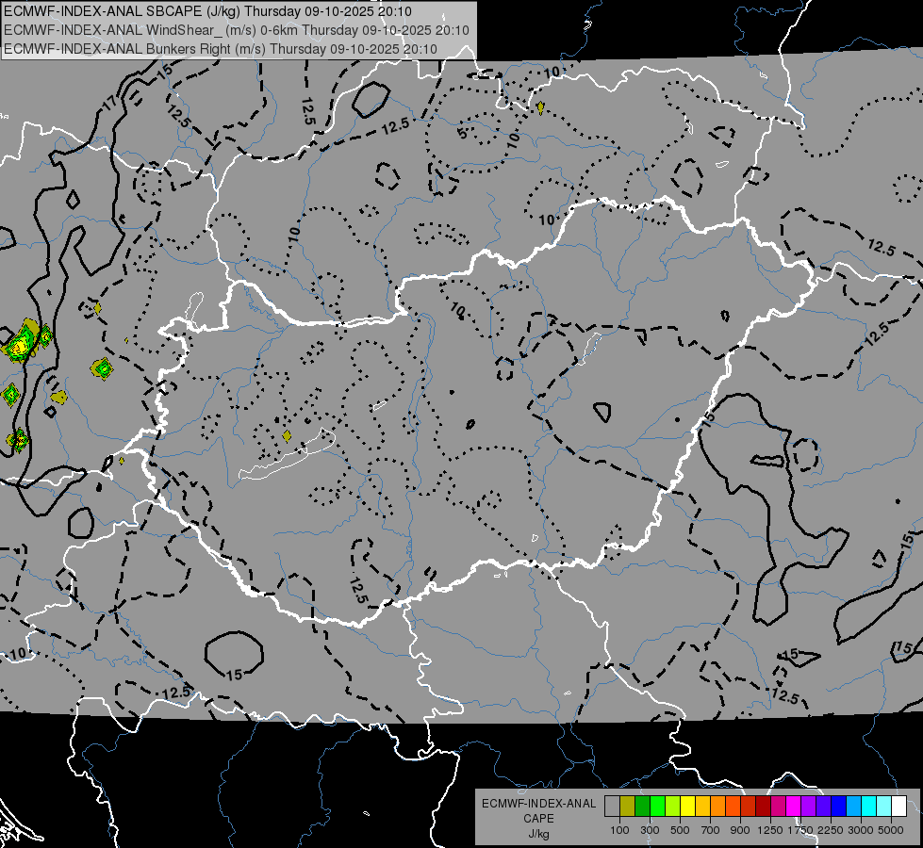Click the J/kg unit label in the legend box
Viewport: 923px width, 848px height.
[x=538, y=835]
